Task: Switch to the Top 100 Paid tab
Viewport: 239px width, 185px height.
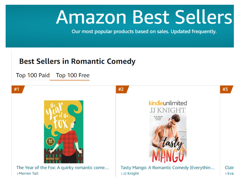Action: (32, 75)
